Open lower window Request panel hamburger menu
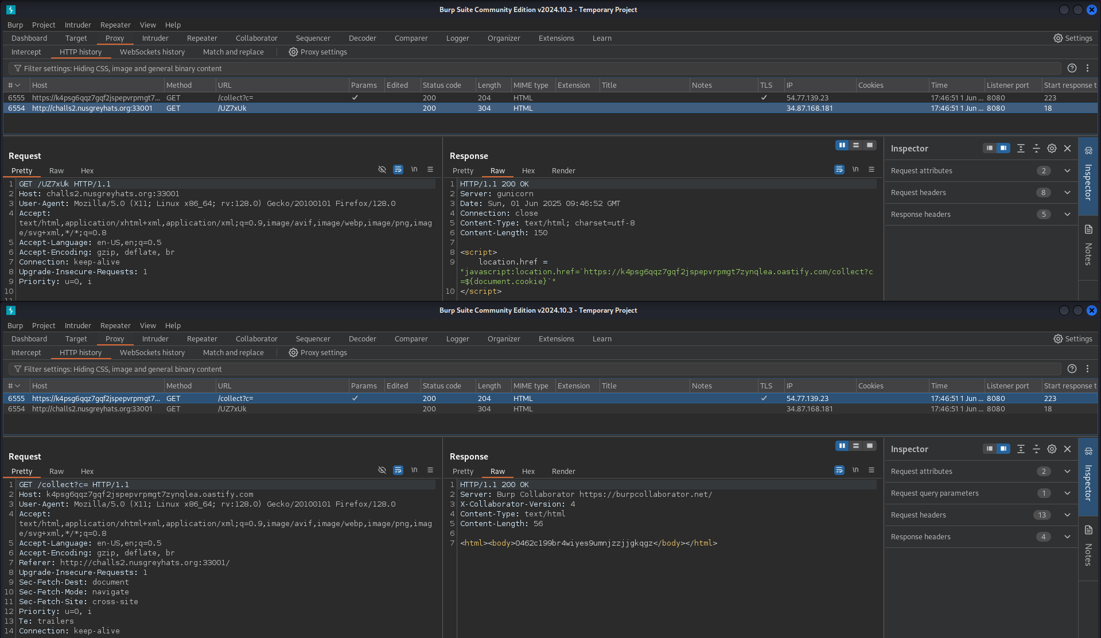 click(x=430, y=470)
